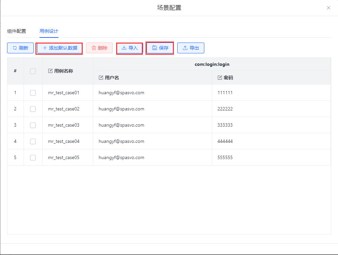338x255 pixels.
Task: Click edit icon next to 密码 header
Action: (x=220, y=78)
